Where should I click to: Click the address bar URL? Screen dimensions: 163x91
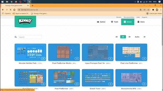pyautogui.click(x=29, y=10)
